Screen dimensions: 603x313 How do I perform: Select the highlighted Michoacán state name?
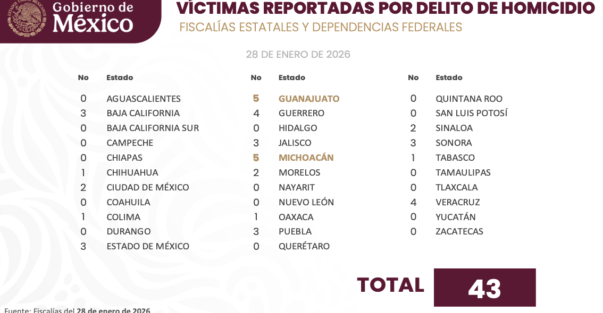tap(306, 158)
